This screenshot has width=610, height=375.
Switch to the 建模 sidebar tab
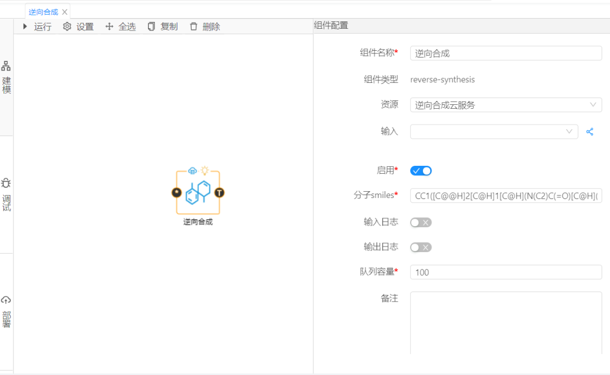click(6, 78)
